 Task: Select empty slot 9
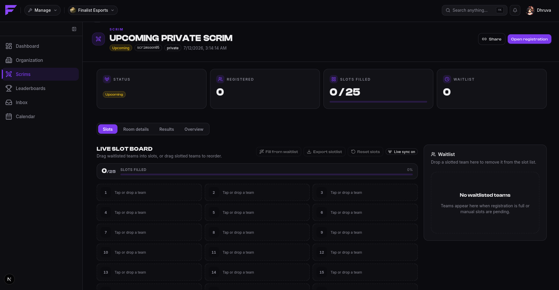365,232
